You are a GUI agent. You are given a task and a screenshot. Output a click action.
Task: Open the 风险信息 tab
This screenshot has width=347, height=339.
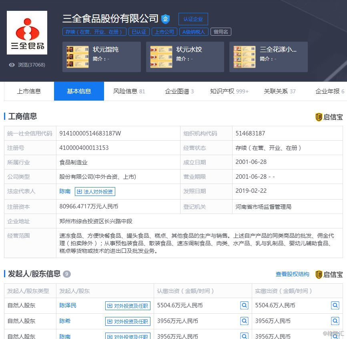tap(129, 91)
